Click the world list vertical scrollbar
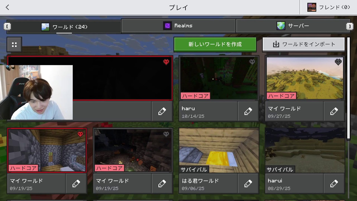This screenshot has width=357, height=201. click(348, 88)
